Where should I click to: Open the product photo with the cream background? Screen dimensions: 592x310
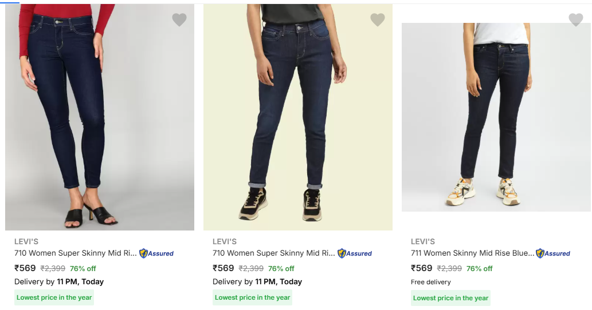(x=298, y=117)
